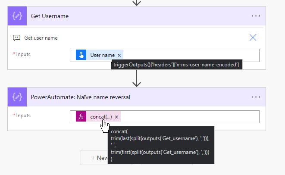
Task: Click the Get user name comment text
Action: pyautogui.click(x=41, y=38)
